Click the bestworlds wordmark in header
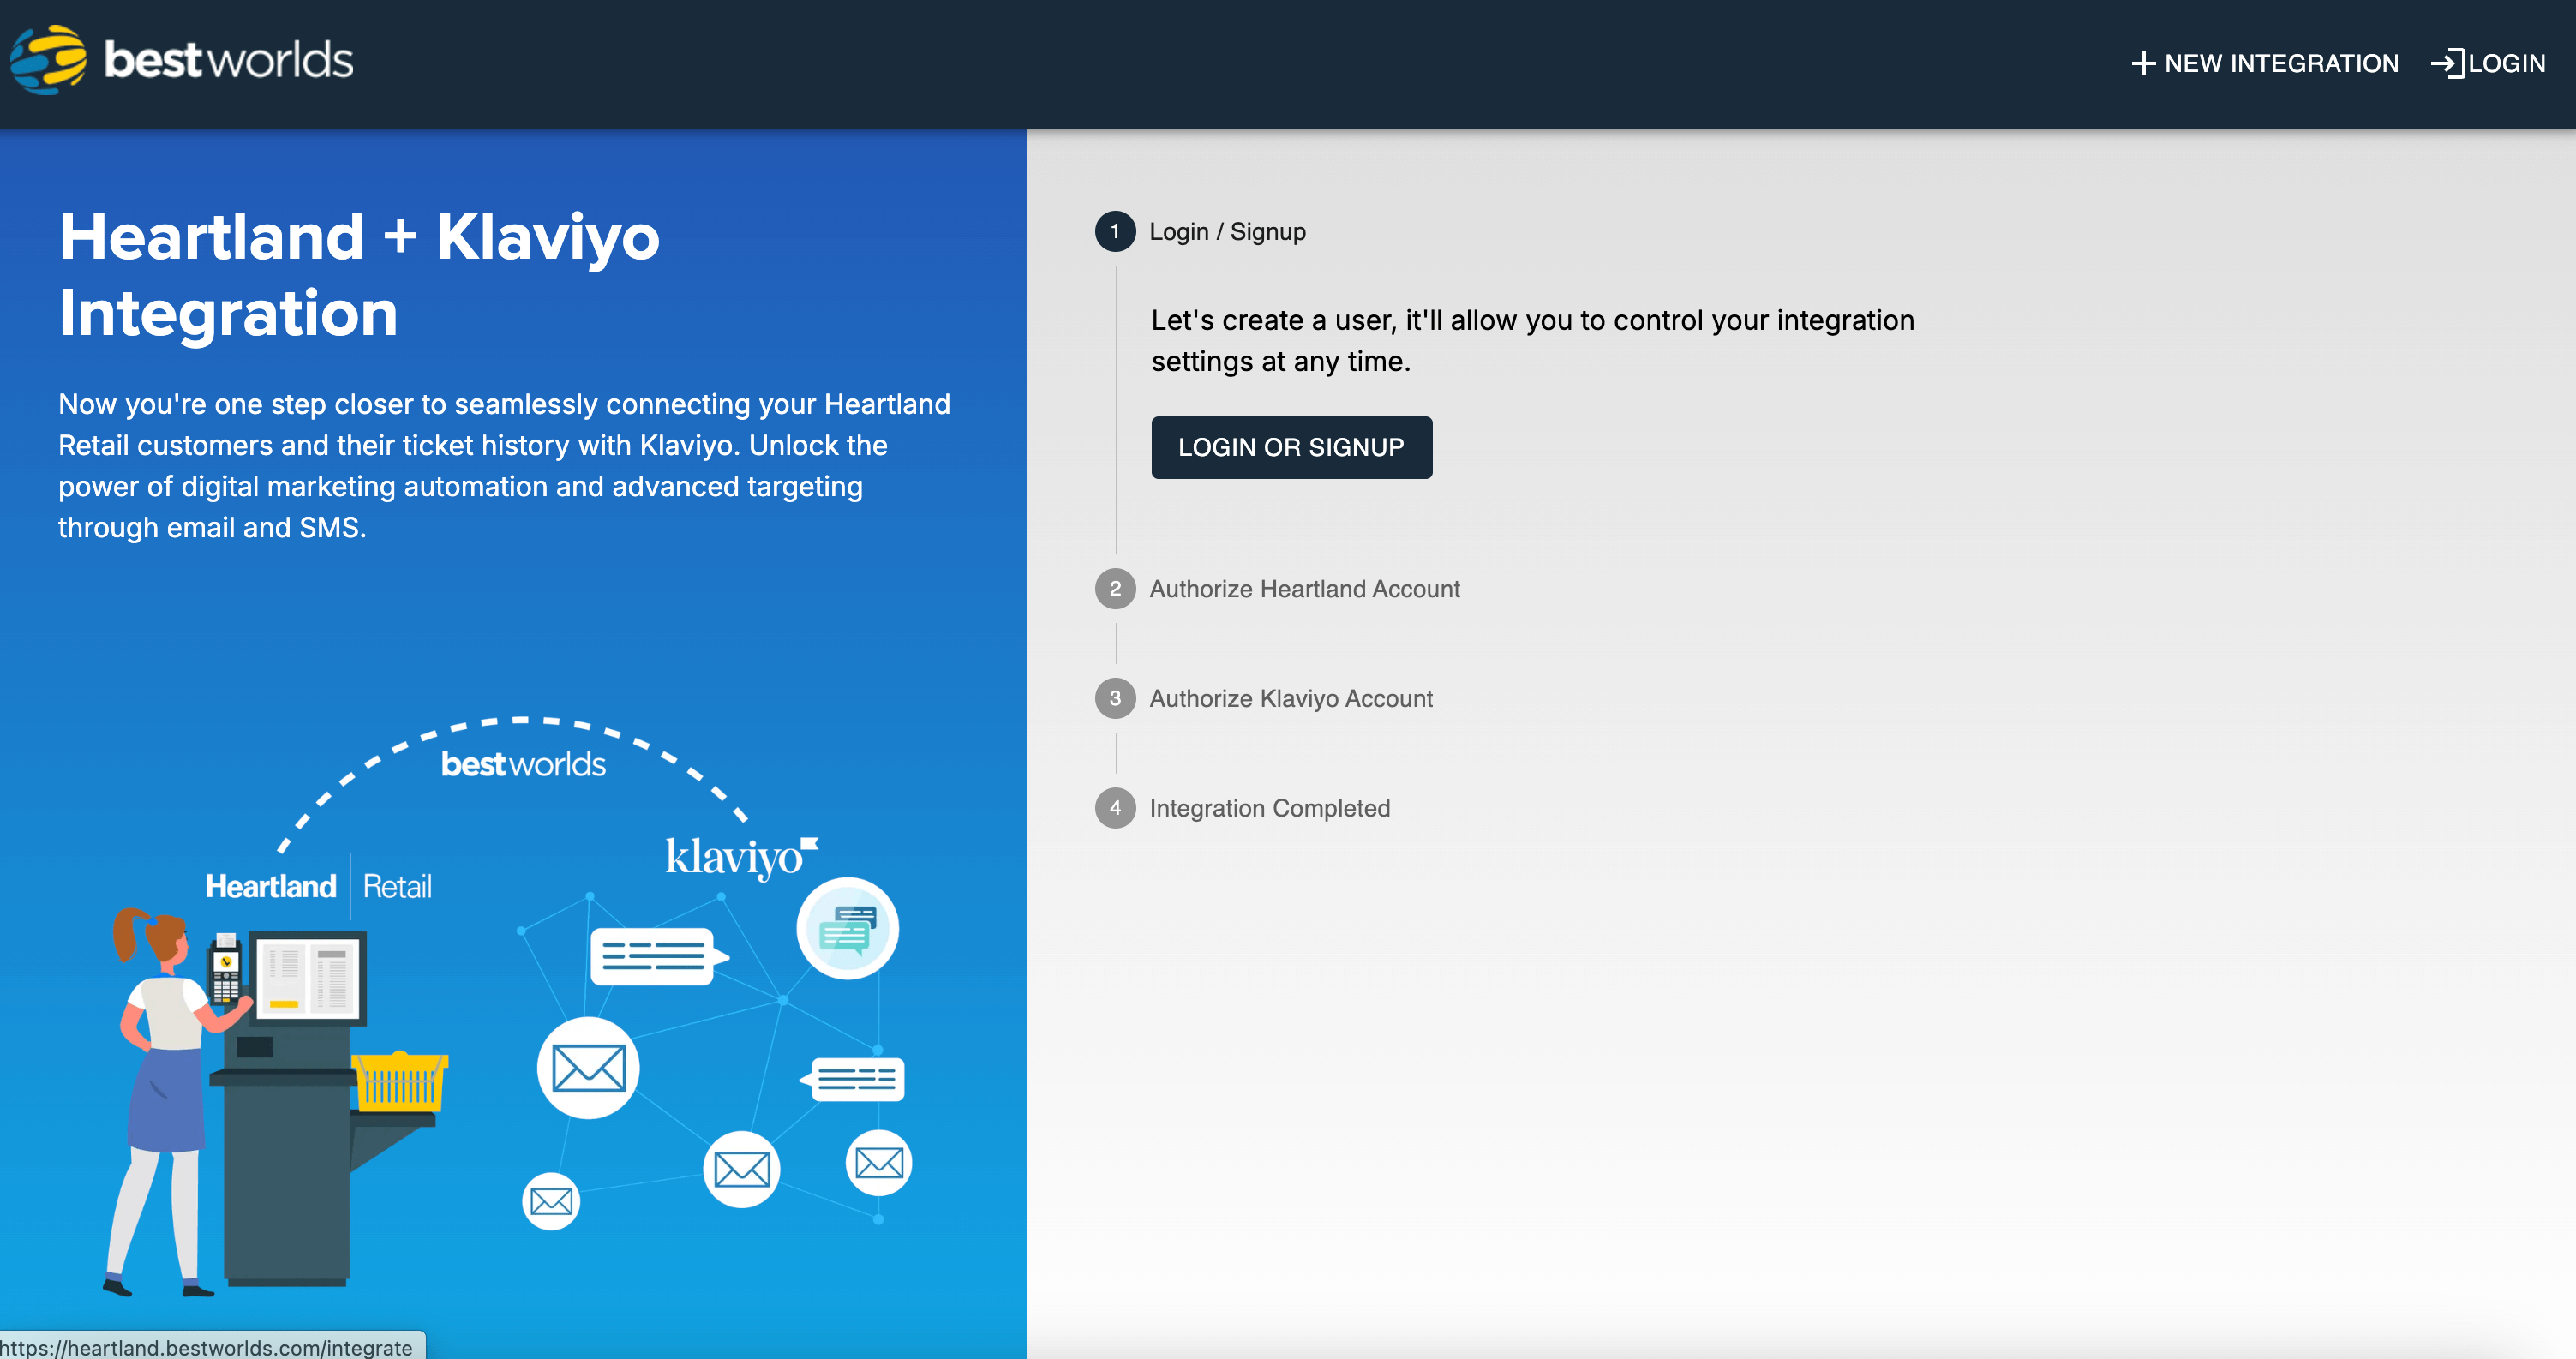This screenshot has width=2576, height=1359. (229, 60)
